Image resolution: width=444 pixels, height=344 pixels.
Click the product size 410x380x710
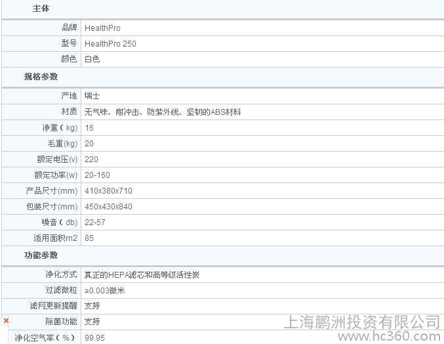(x=108, y=191)
